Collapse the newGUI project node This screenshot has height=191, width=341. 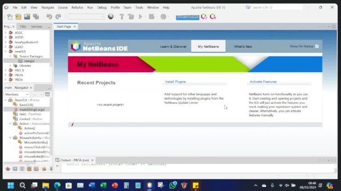(x=5, y=51)
